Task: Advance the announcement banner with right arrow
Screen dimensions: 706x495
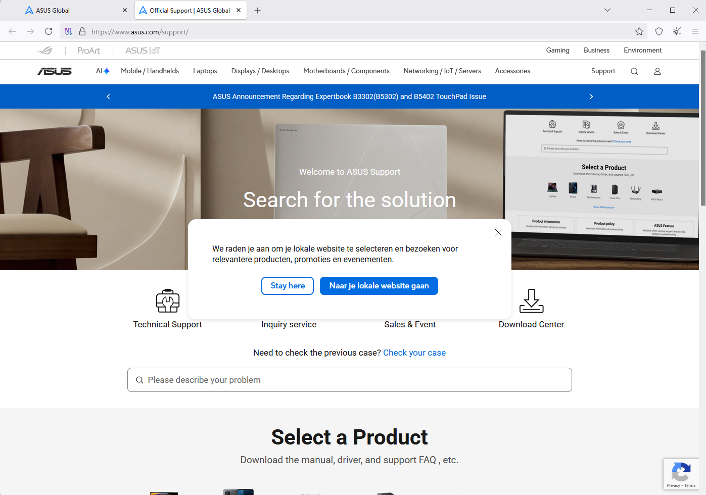Action: 591,96
